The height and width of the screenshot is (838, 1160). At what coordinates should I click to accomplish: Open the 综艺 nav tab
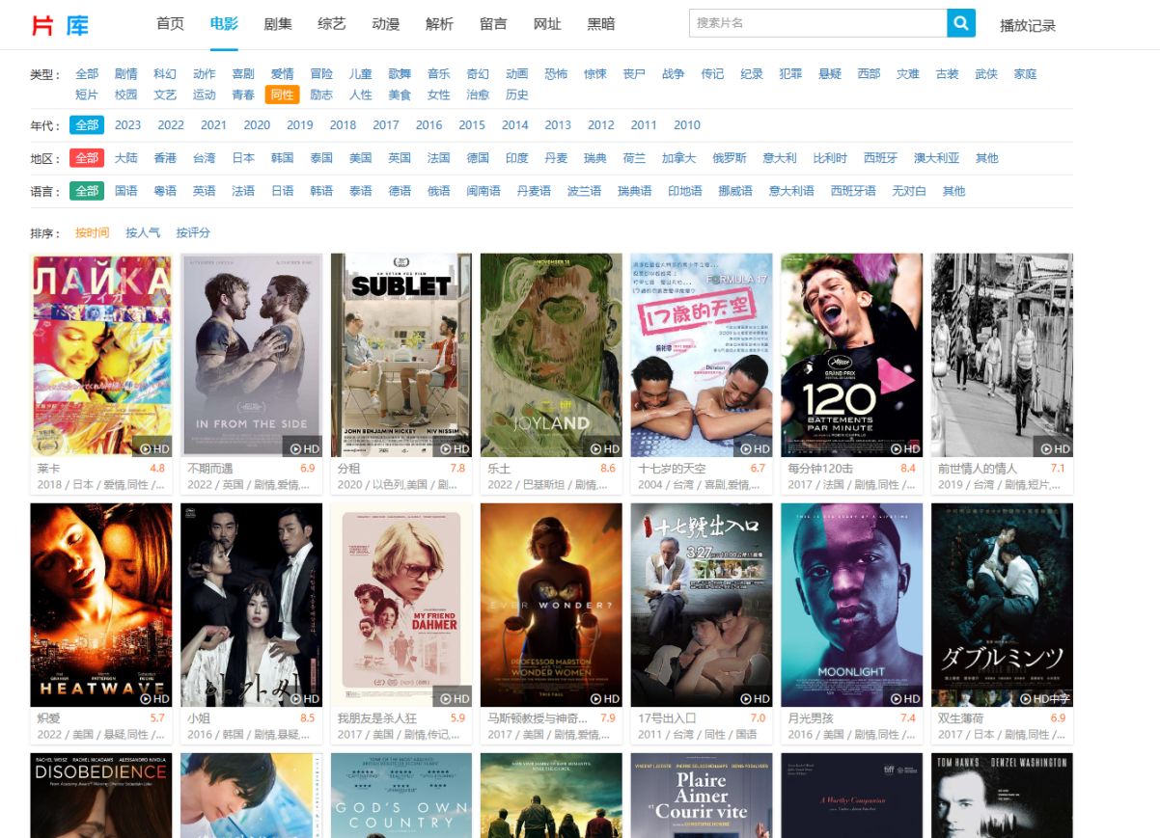pyautogui.click(x=332, y=24)
